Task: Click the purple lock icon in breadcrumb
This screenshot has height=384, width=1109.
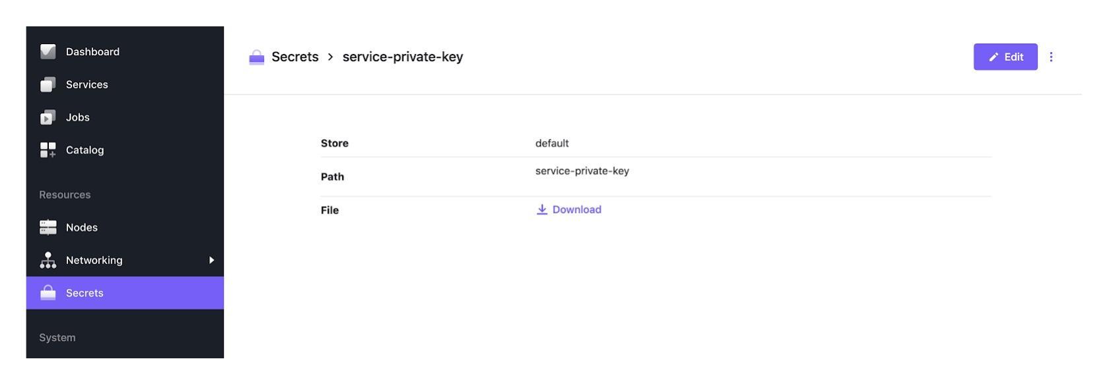Action: (x=257, y=57)
